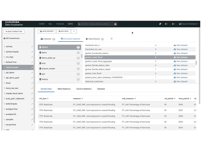This screenshot has height=151, width=202.
Task: Click the edit pencil for the fraud connection
Action: click(x=32, y=83)
